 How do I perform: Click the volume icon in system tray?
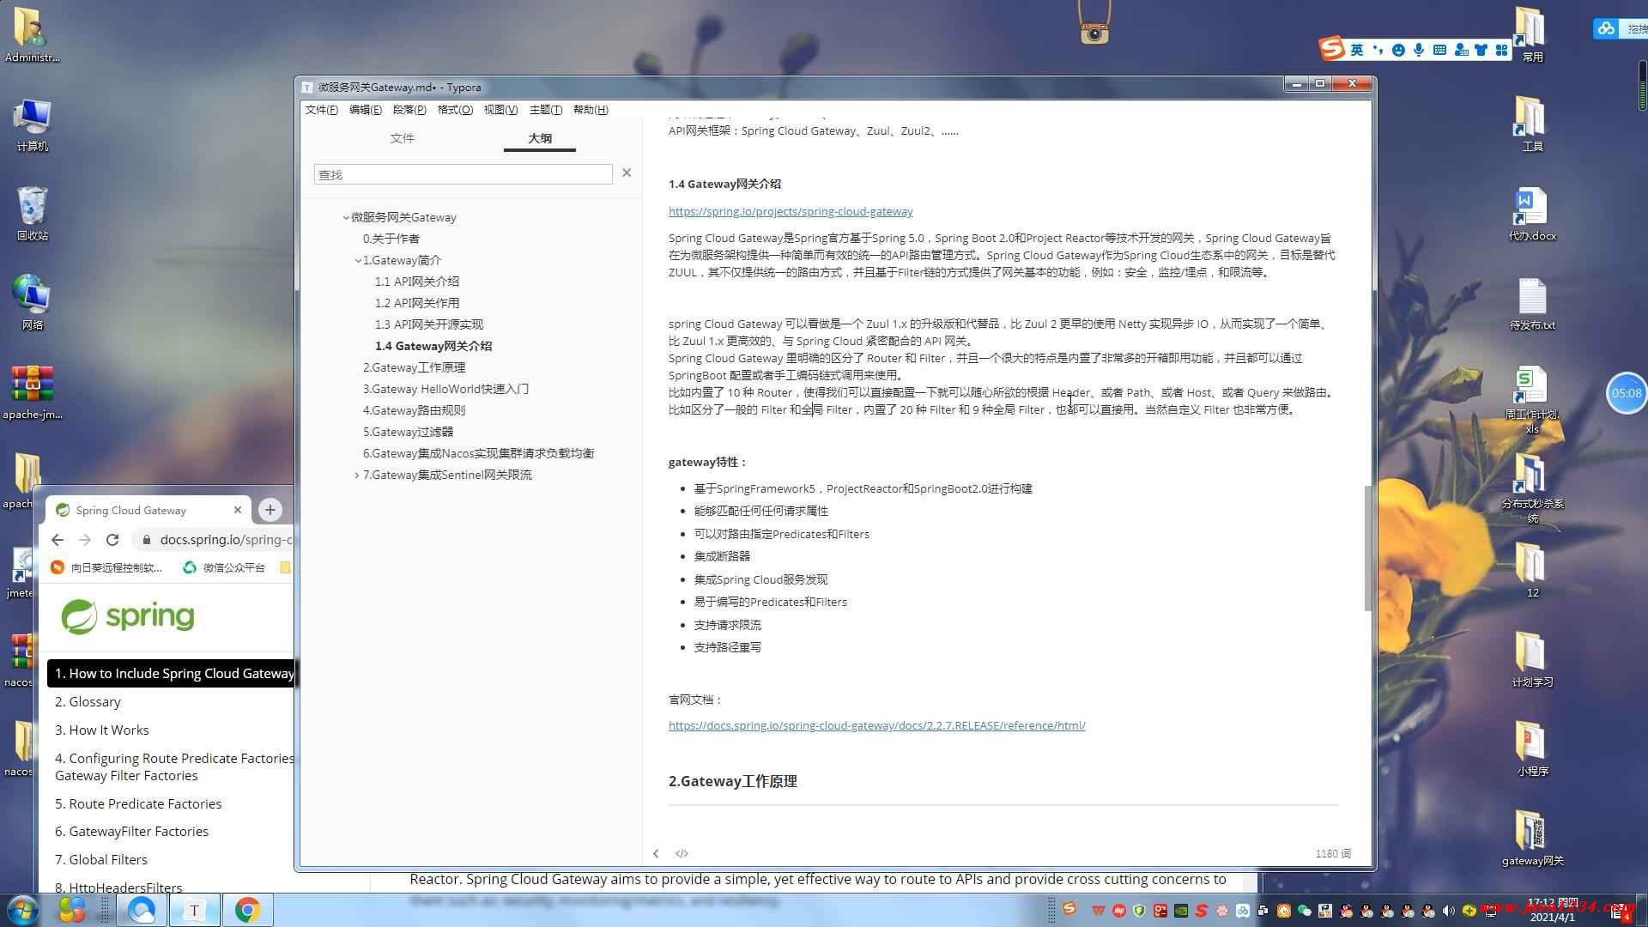point(1449,911)
